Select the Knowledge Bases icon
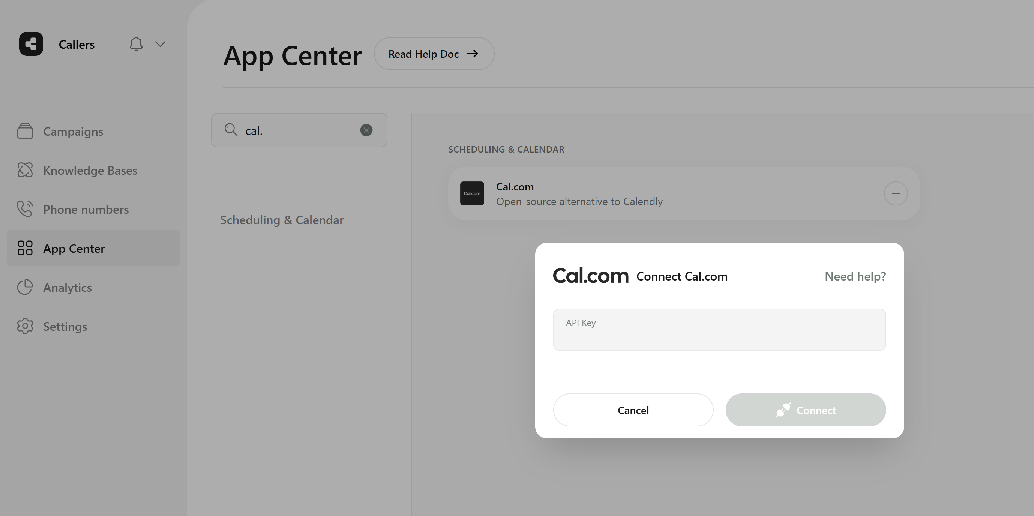Screen dimensions: 1034x516 25,170
